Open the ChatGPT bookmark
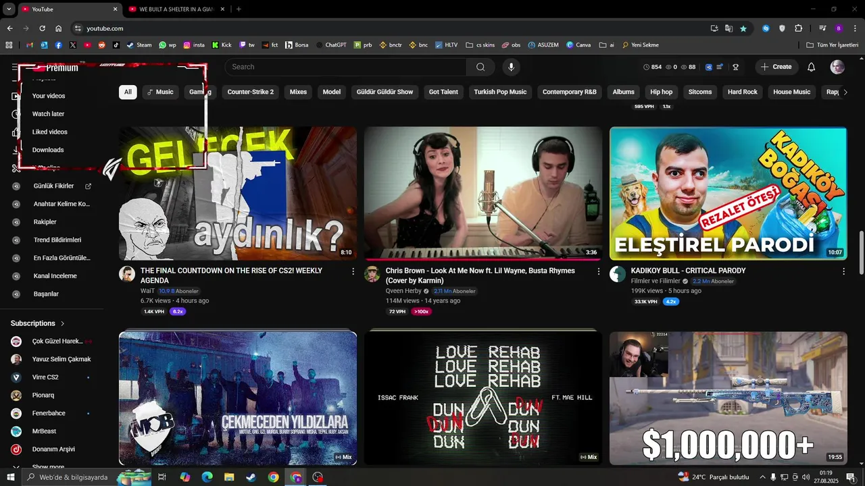 pyautogui.click(x=330, y=45)
